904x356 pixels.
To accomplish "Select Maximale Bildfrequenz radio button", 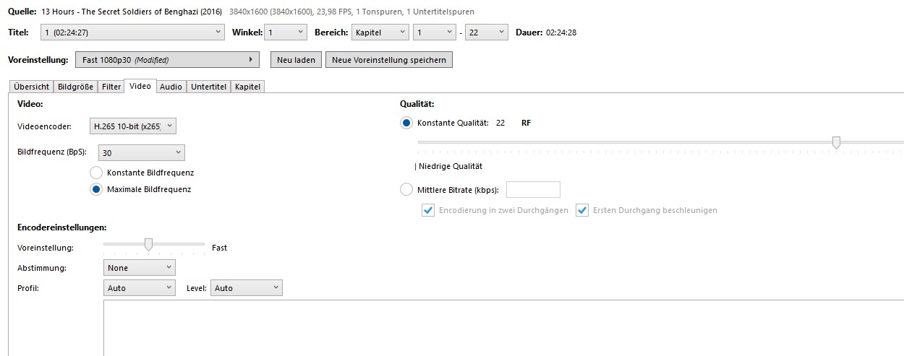I will 96,189.
